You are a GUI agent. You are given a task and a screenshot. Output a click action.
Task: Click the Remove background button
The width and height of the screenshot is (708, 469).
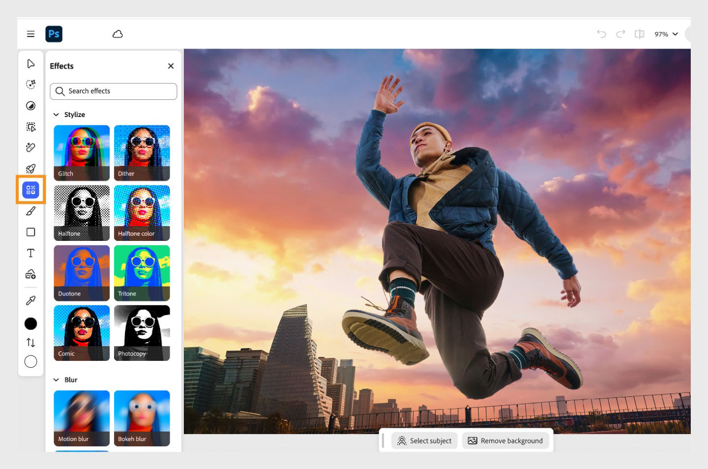pyautogui.click(x=505, y=441)
